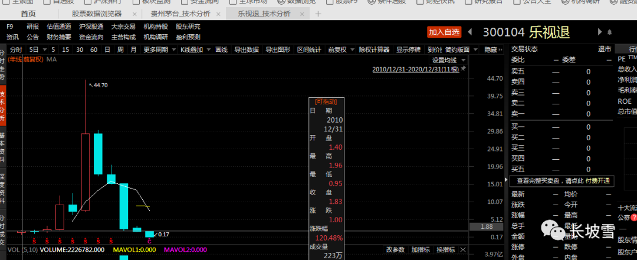This screenshot has height=260, width=637.
Task: Click pin icon beside the date range
Action: pyautogui.click(x=464, y=69)
